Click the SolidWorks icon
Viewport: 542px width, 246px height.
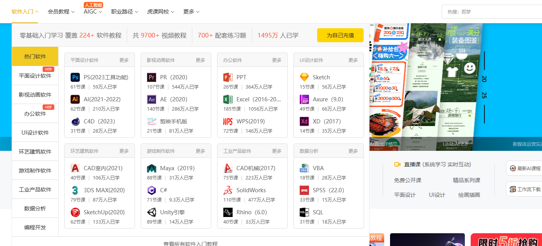(228, 190)
